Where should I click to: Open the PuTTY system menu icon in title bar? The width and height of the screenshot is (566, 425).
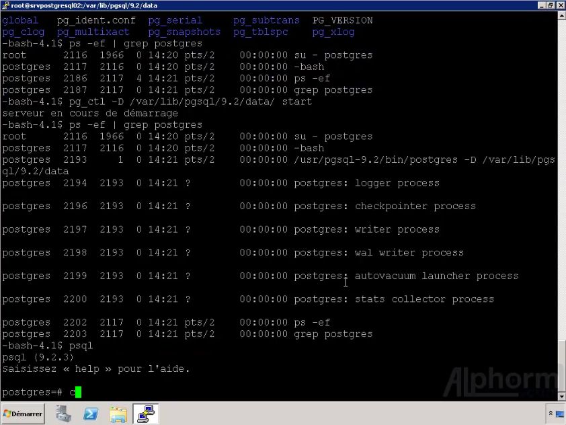click(x=5, y=5)
